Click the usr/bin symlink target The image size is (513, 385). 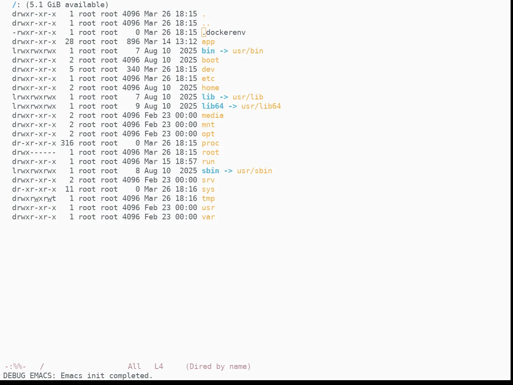[248, 51]
